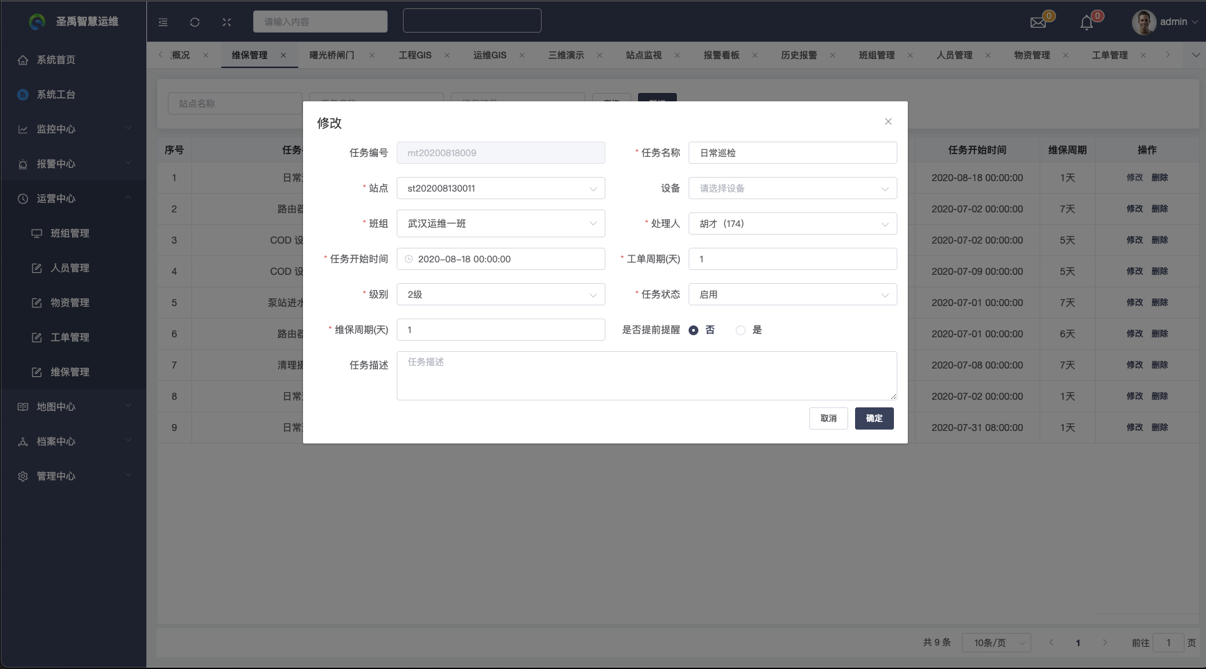This screenshot has width=1206, height=669.
Task: Toggle fullscreen with the expand icon
Action: click(x=227, y=22)
